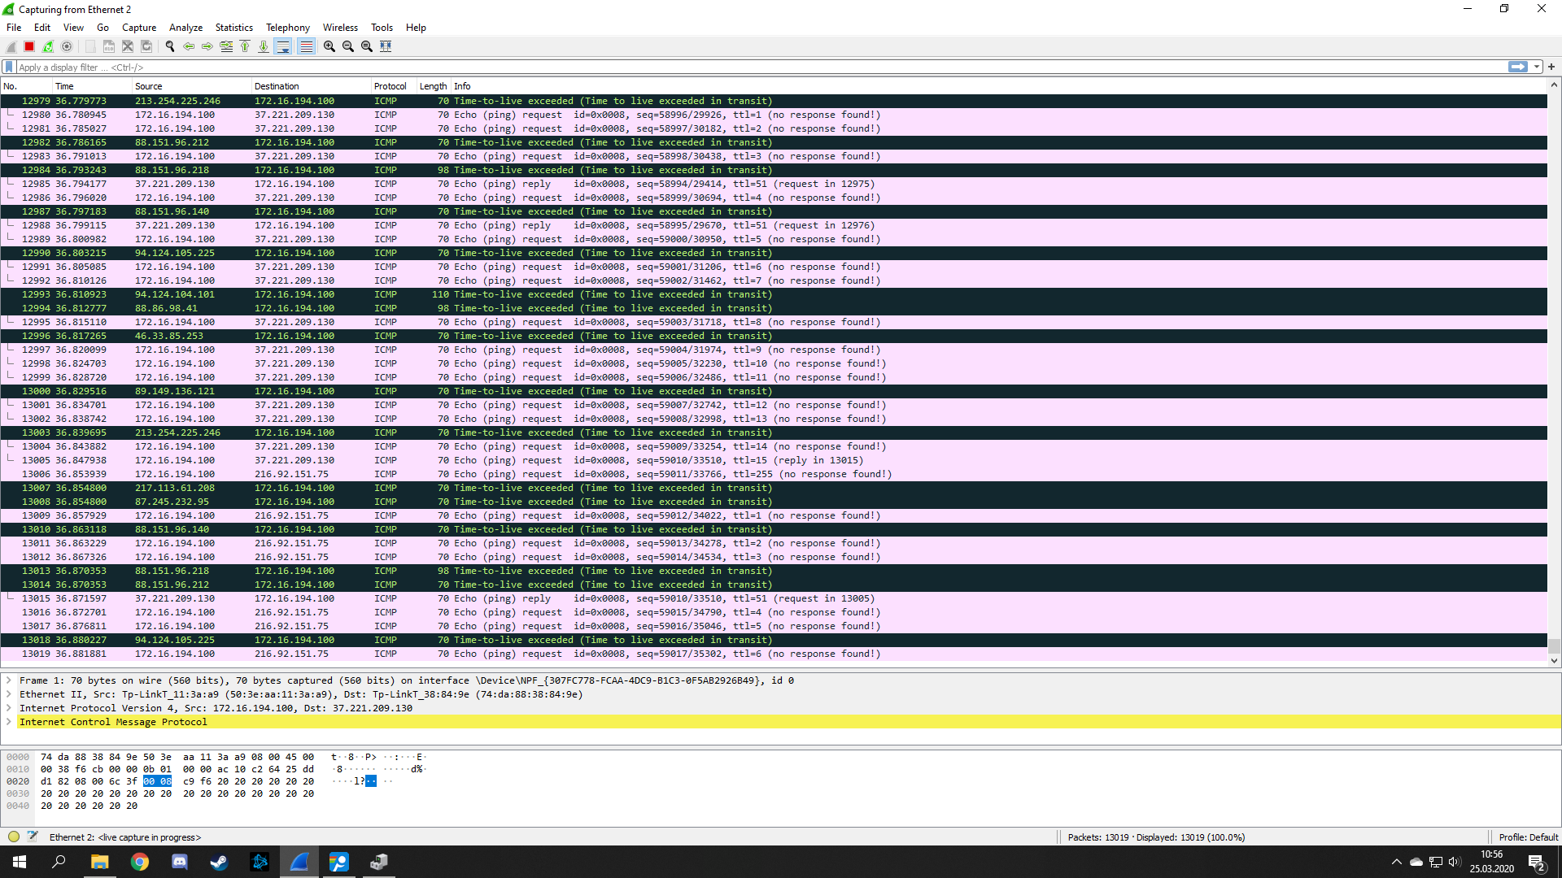Open display filter history dropdown arrow
Image resolution: width=1562 pixels, height=878 pixels.
point(1537,67)
